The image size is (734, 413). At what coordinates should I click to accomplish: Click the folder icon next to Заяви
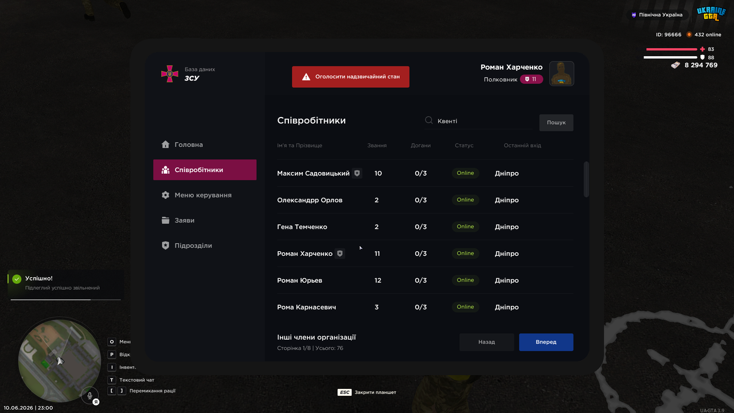coord(166,220)
